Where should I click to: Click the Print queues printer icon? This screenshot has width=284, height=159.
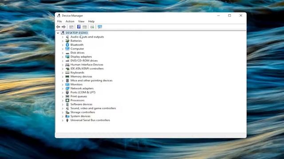pyautogui.click(x=67, y=96)
